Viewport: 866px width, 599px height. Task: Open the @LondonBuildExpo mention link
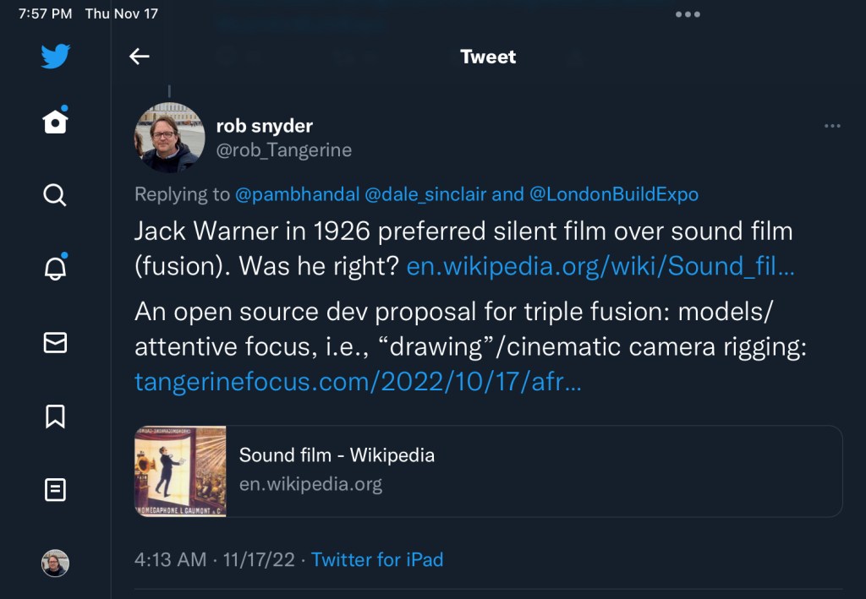[614, 194]
